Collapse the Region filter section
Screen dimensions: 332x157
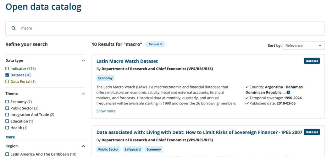pos(83,146)
